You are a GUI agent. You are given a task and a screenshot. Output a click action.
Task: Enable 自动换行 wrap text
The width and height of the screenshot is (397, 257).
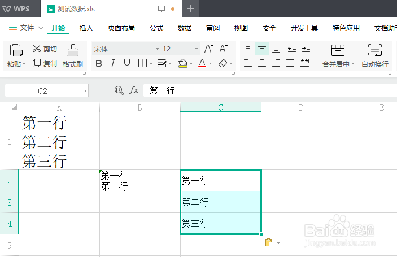coord(375,56)
